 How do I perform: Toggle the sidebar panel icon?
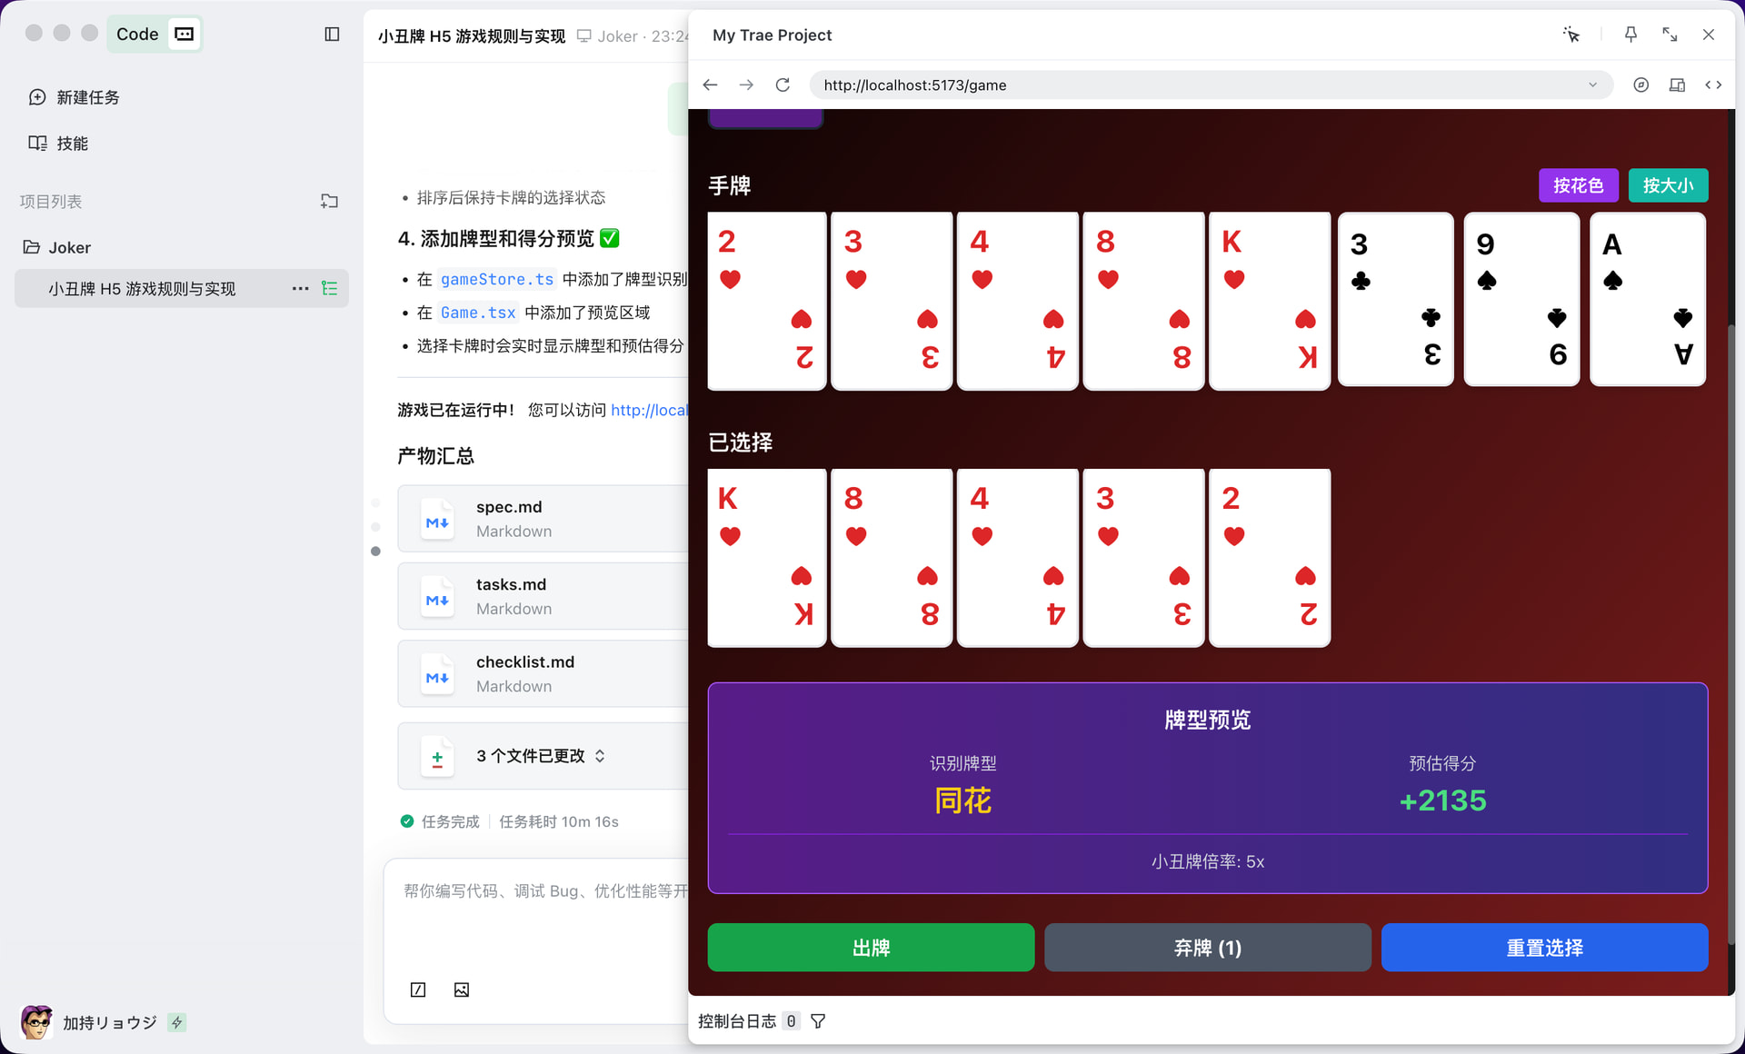(x=332, y=35)
